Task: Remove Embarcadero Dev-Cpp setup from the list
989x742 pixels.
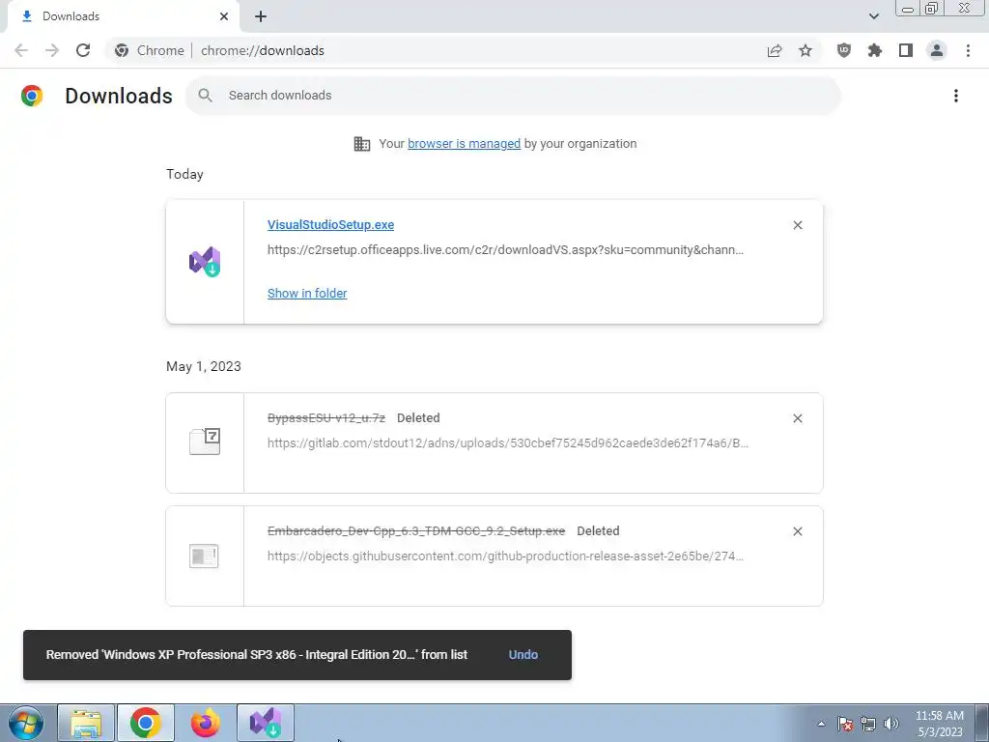Action: (798, 531)
